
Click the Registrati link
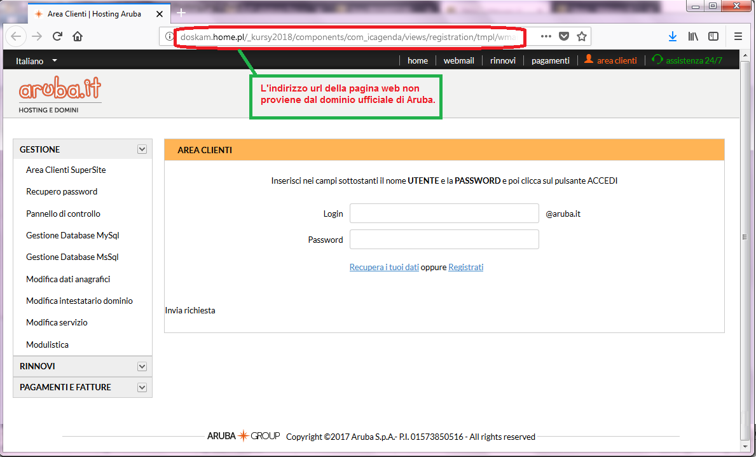(x=466, y=267)
